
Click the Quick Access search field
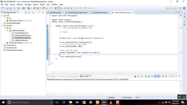[171, 8]
